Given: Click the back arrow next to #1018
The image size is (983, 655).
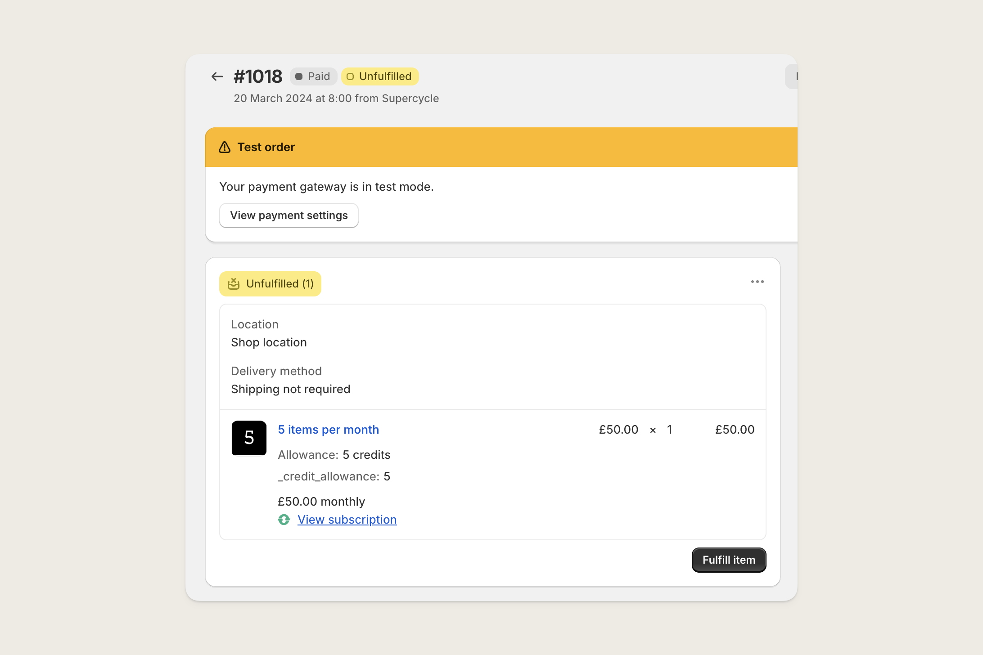Looking at the screenshot, I should click(x=217, y=76).
